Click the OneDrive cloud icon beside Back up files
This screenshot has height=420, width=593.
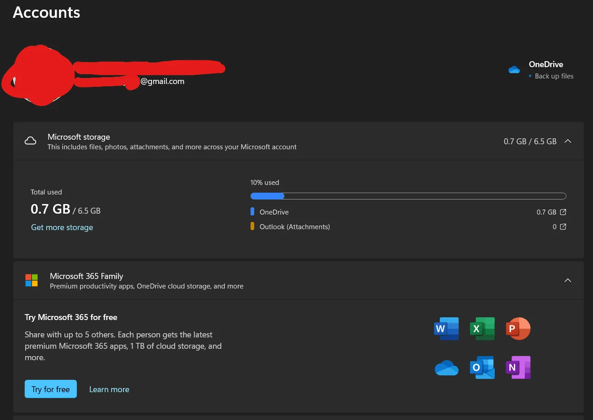(514, 70)
